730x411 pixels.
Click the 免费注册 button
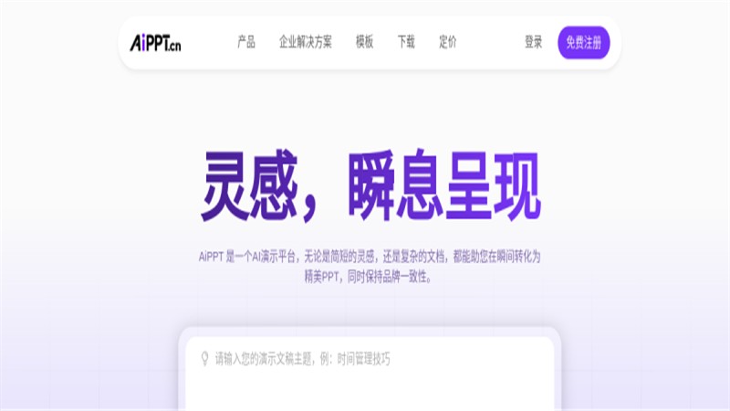[584, 42]
